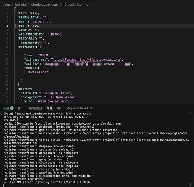Viewport: 194px width, 187px height.
Task: Place cursor on the "LOG": false line
Action: pos(28,13)
